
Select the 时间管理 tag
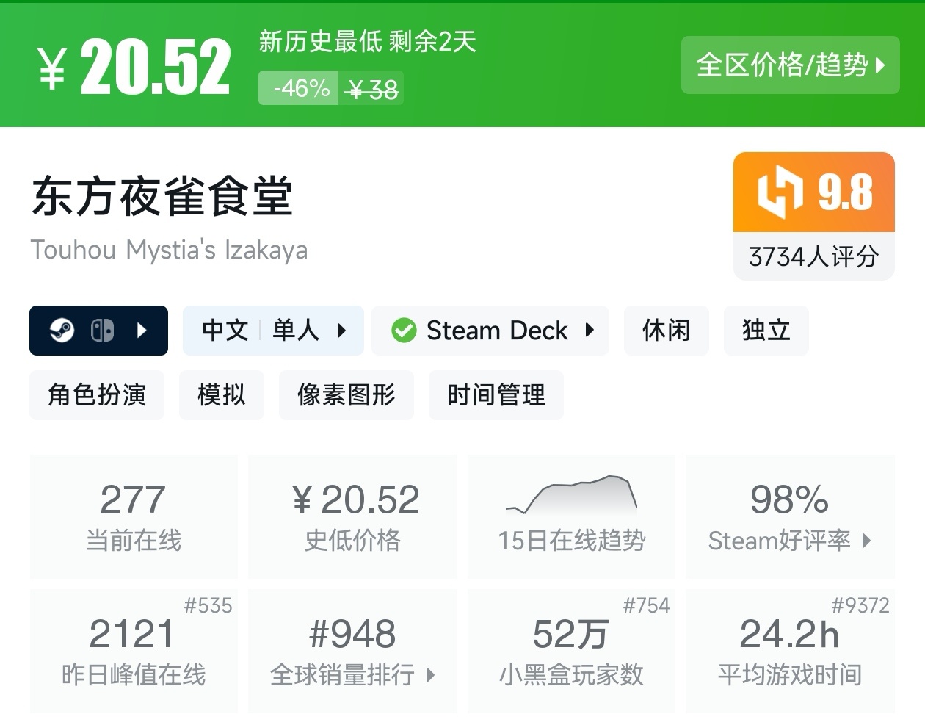[496, 395]
